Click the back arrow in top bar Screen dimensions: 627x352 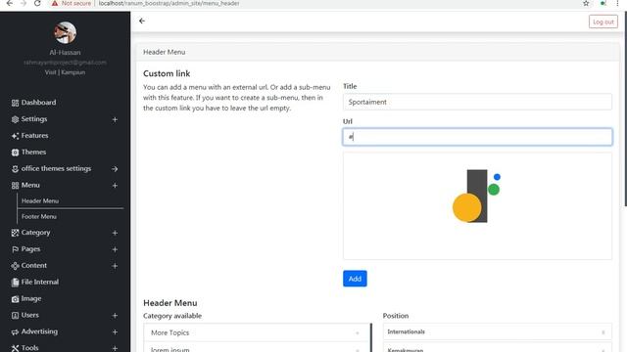point(142,21)
